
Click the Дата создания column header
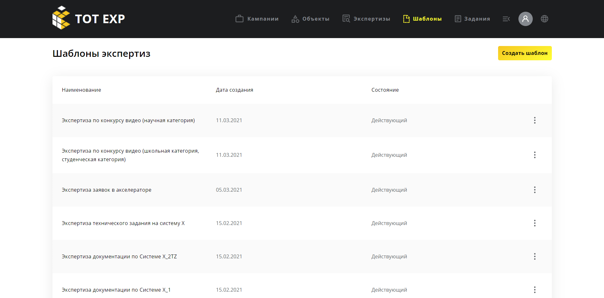coord(234,90)
